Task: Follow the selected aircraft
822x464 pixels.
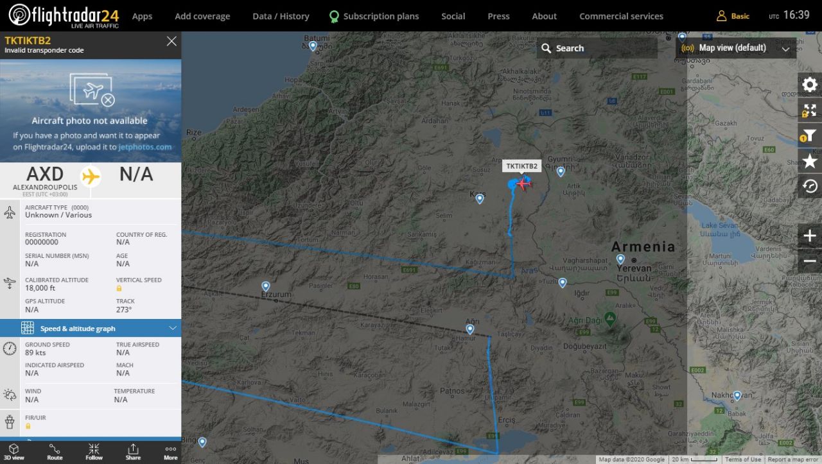Action: tap(94, 452)
